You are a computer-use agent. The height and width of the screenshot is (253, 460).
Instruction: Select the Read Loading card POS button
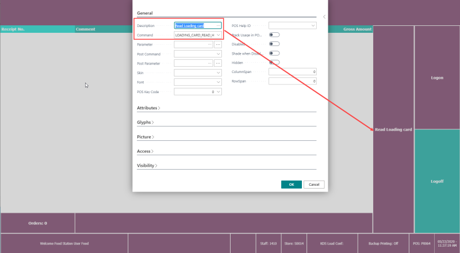(x=393, y=129)
